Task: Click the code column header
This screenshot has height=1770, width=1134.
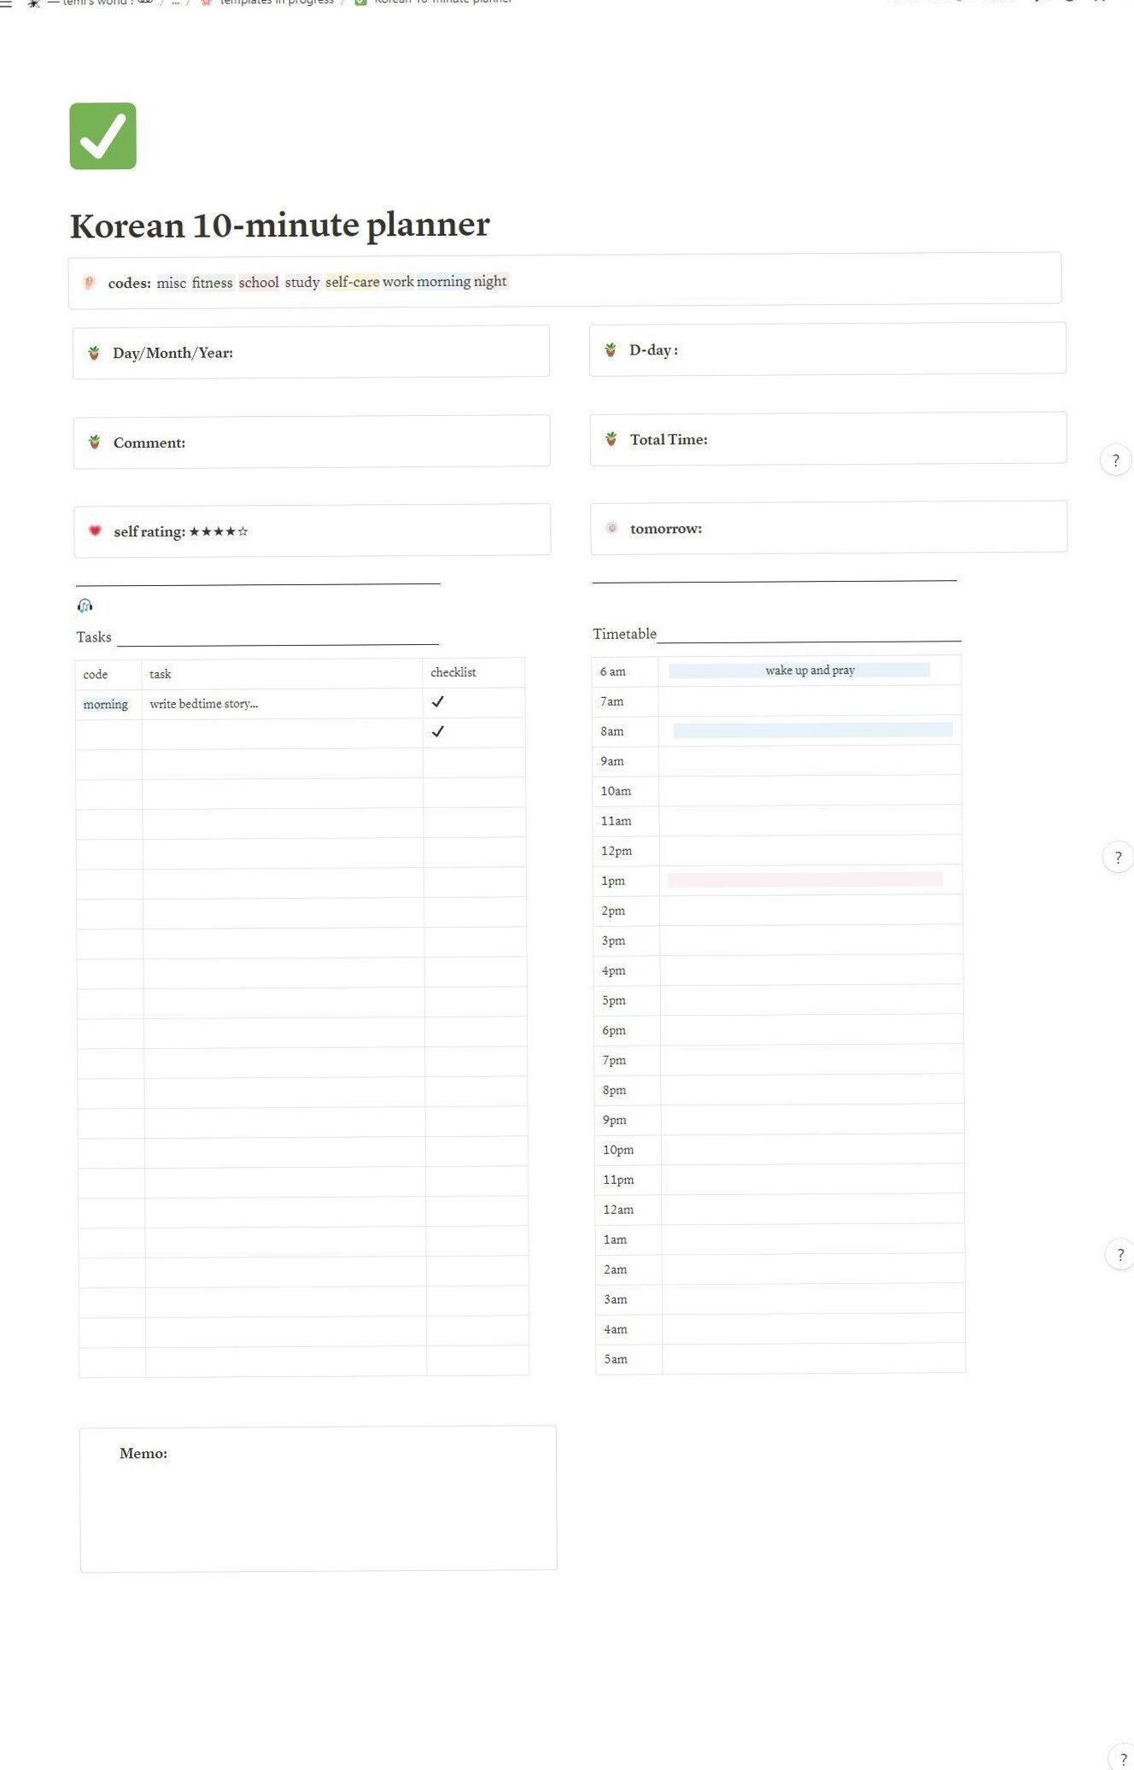Action: (96, 674)
